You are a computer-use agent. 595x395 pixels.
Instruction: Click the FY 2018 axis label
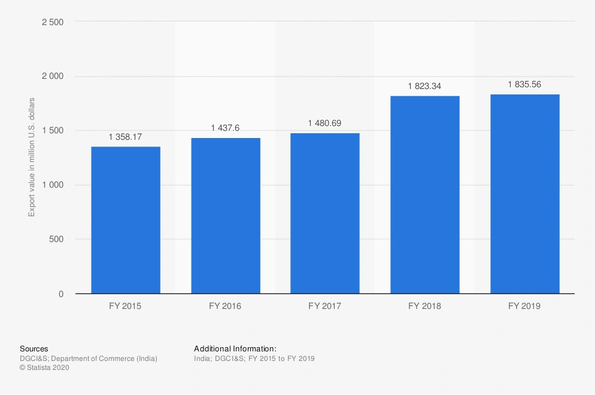click(424, 306)
